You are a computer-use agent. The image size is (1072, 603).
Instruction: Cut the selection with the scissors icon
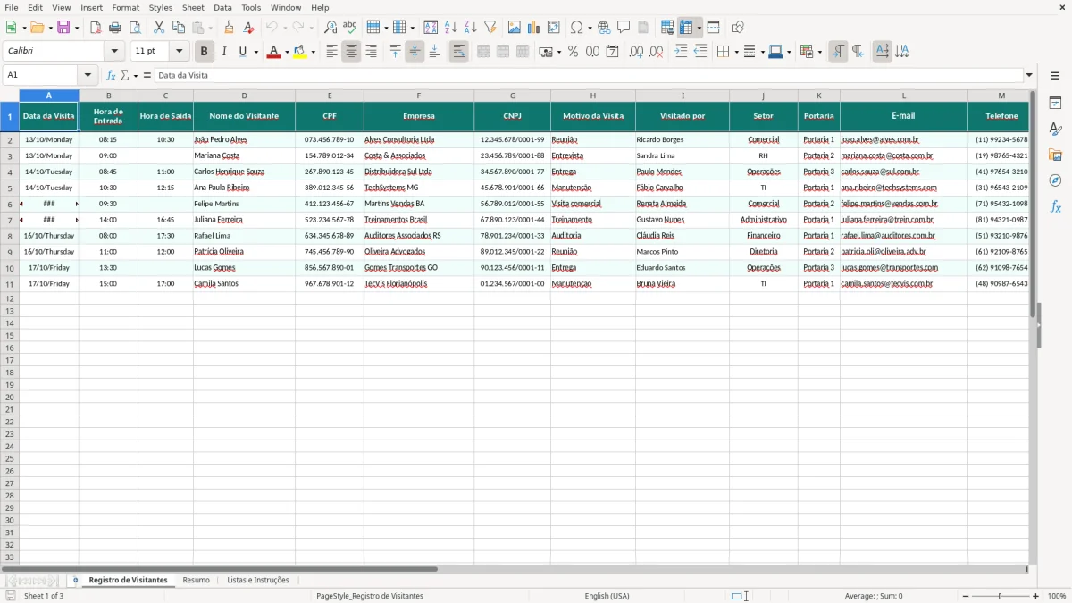(159, 28)
